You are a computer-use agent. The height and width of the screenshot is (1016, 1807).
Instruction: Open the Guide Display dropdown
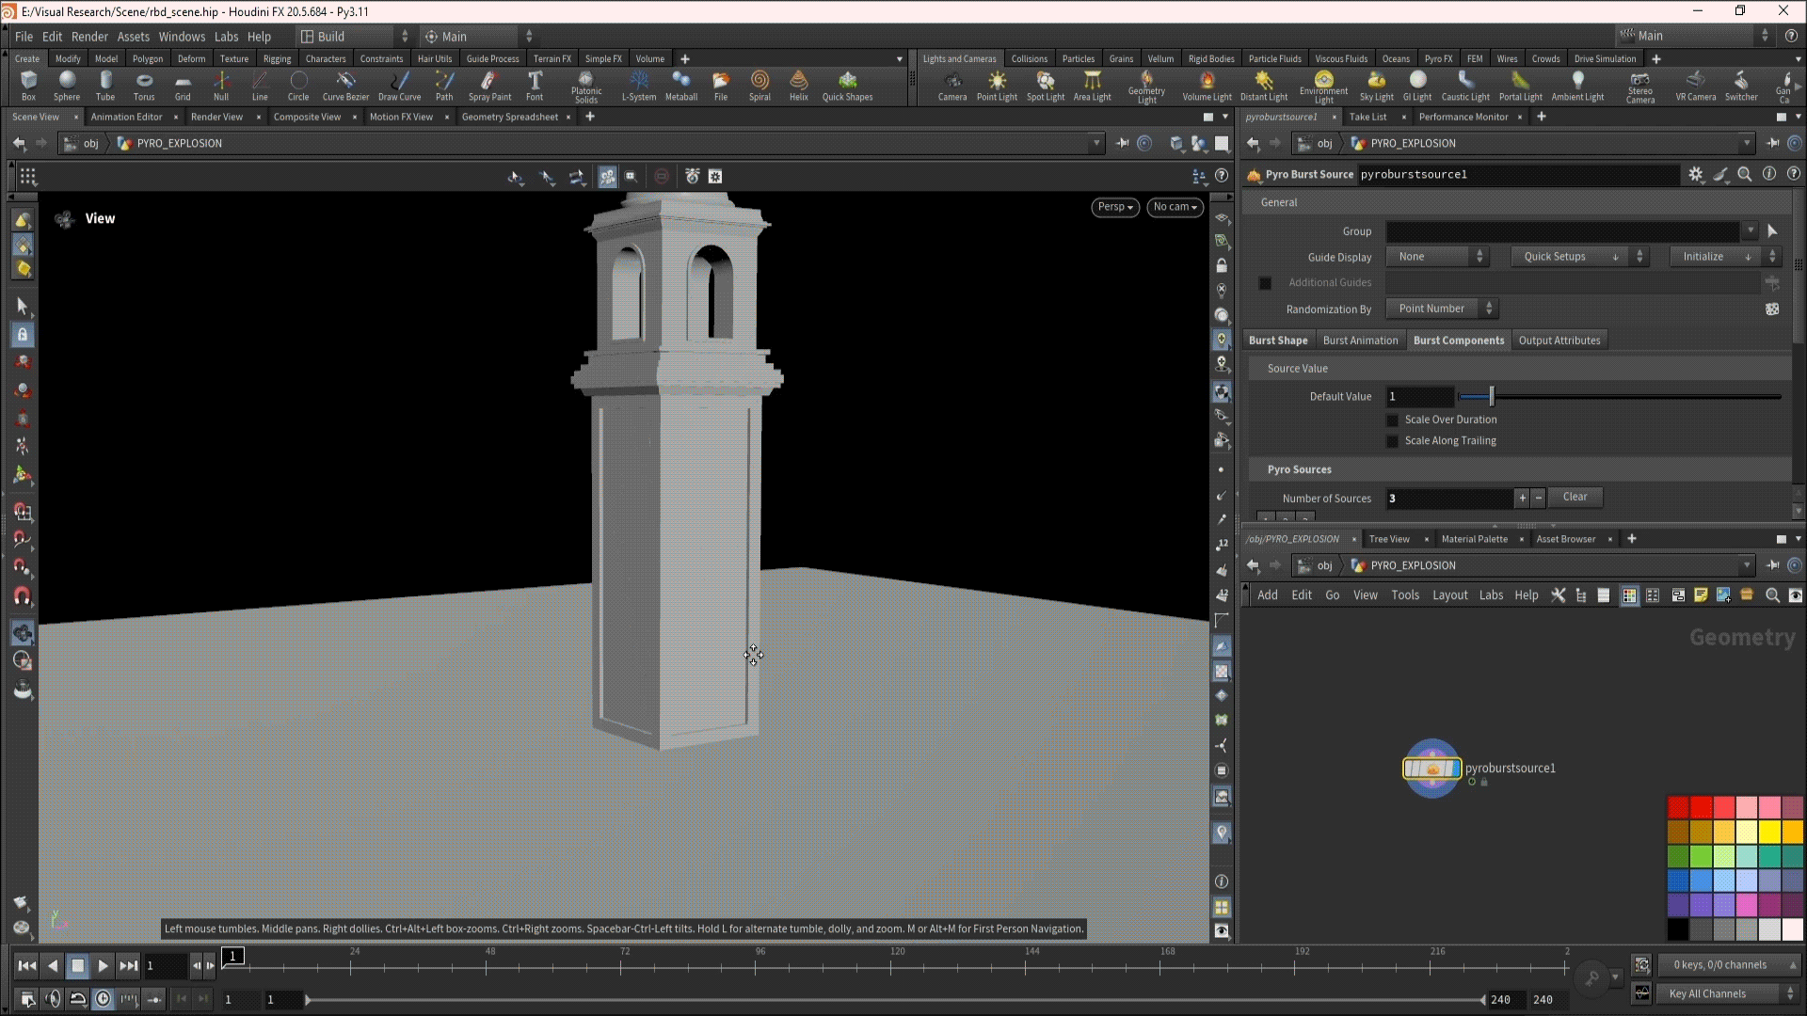click(x=1437, y=257)
